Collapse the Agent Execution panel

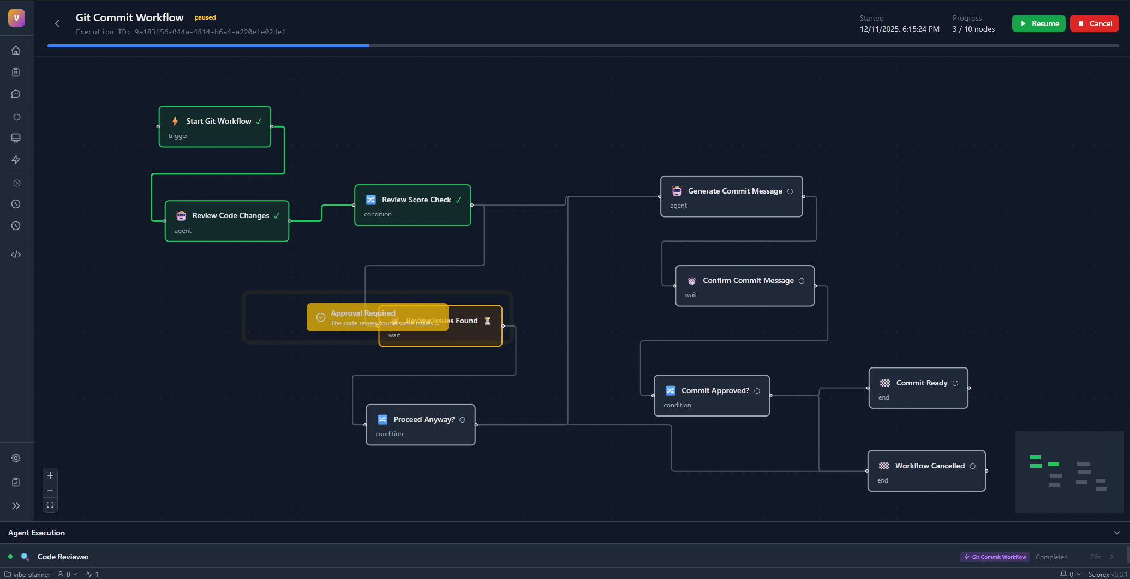tap(1117, 533)
